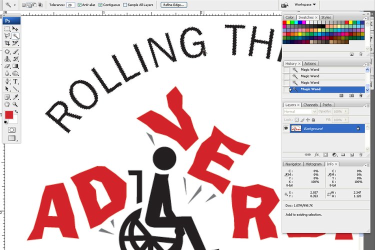Image resolution: width=375 pixels, height=250 pixels.
Task: Reset default foreground and background colors
Action: pyautogui.click(x=5, y=122)
